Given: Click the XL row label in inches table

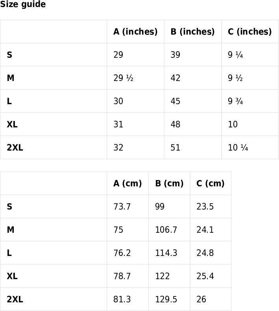Looking at the screenshot, I should (12, 124).
